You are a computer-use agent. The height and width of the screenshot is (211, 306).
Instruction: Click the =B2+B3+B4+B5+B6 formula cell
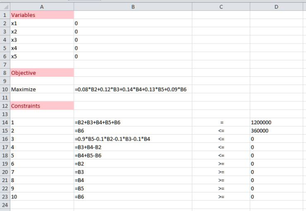[133, 123]
